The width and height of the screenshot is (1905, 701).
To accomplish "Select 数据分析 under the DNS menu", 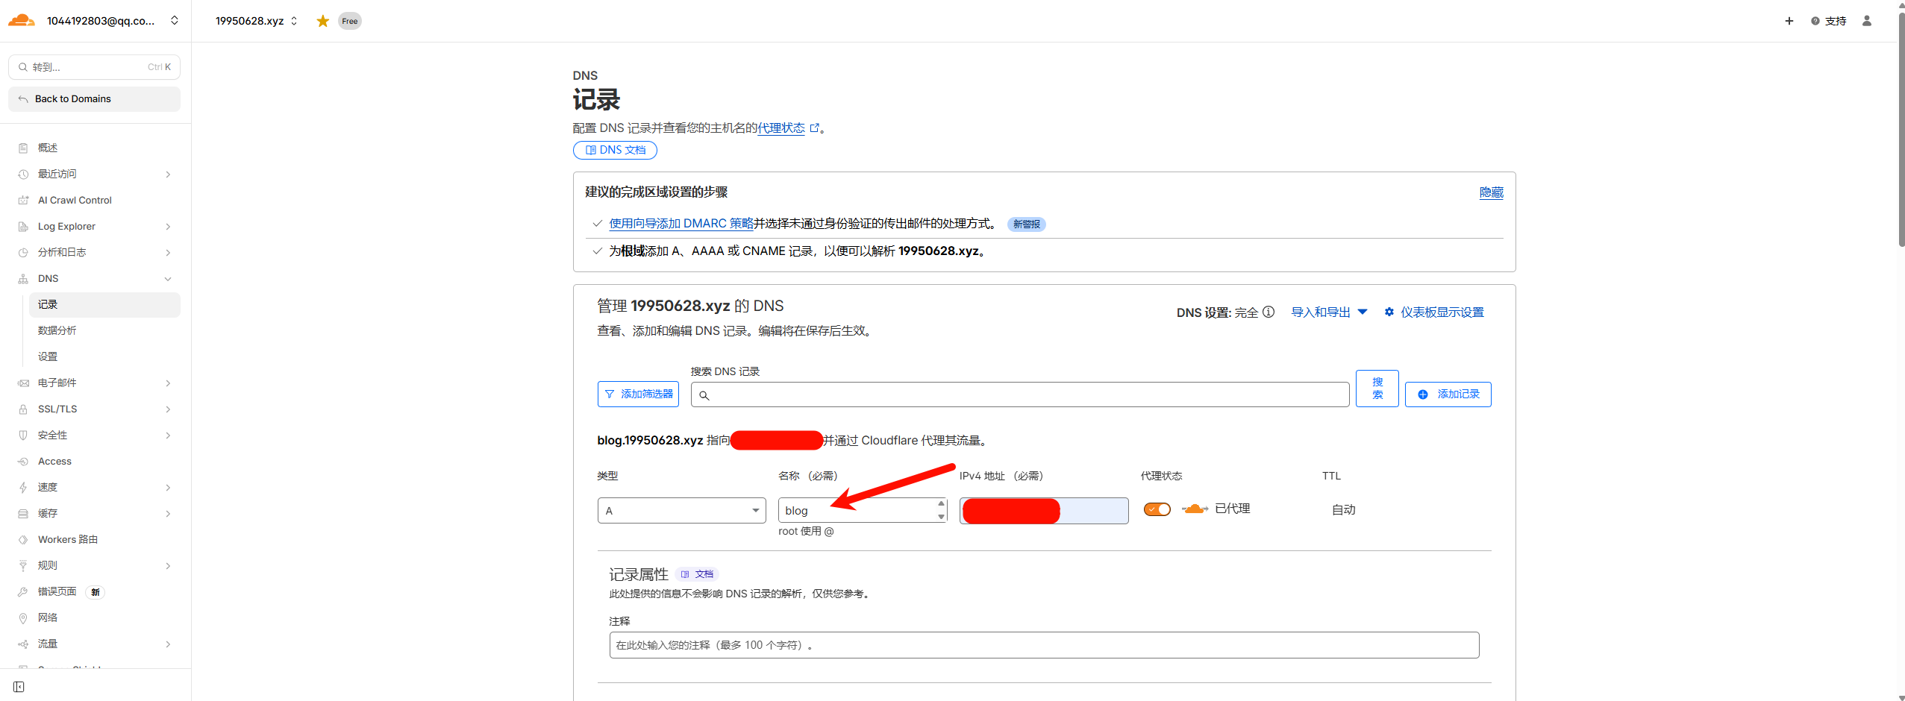I will [56, 330].
